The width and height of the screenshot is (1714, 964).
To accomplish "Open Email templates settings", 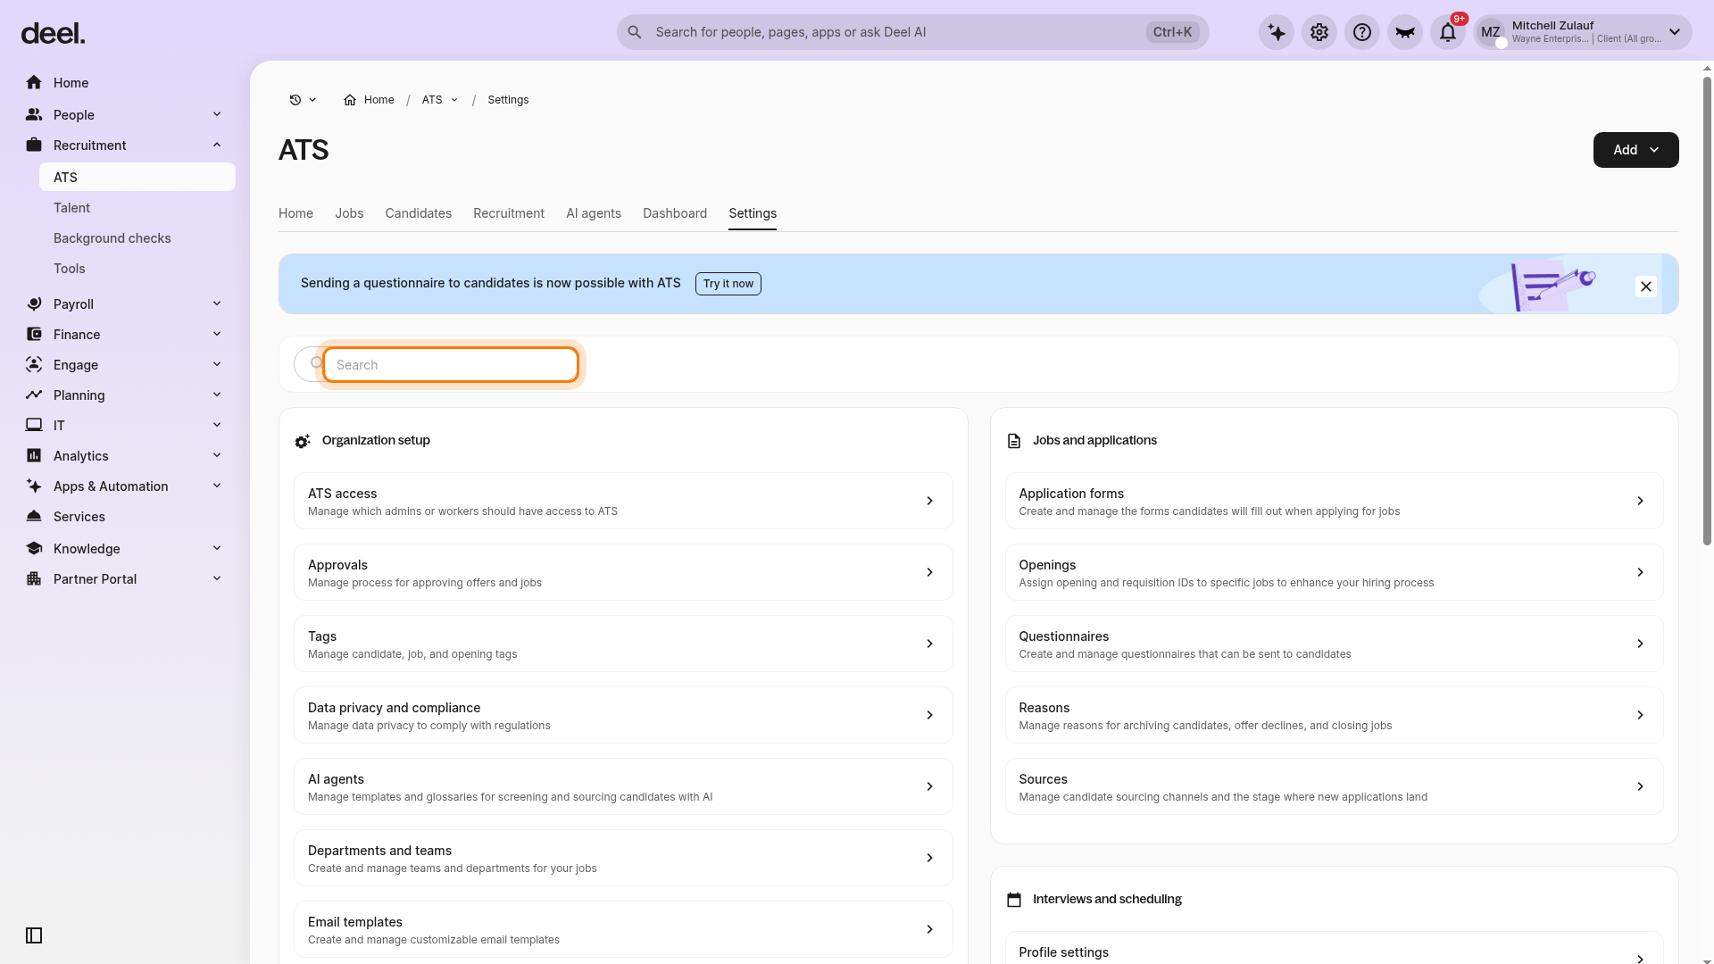I will (x=623, y=929).
